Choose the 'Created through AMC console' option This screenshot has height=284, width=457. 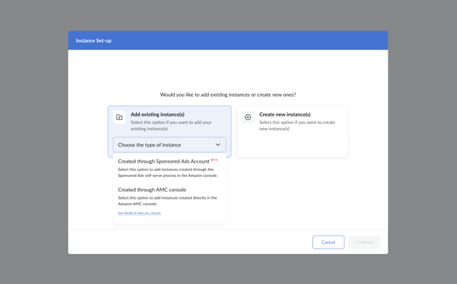coord(152,190)
